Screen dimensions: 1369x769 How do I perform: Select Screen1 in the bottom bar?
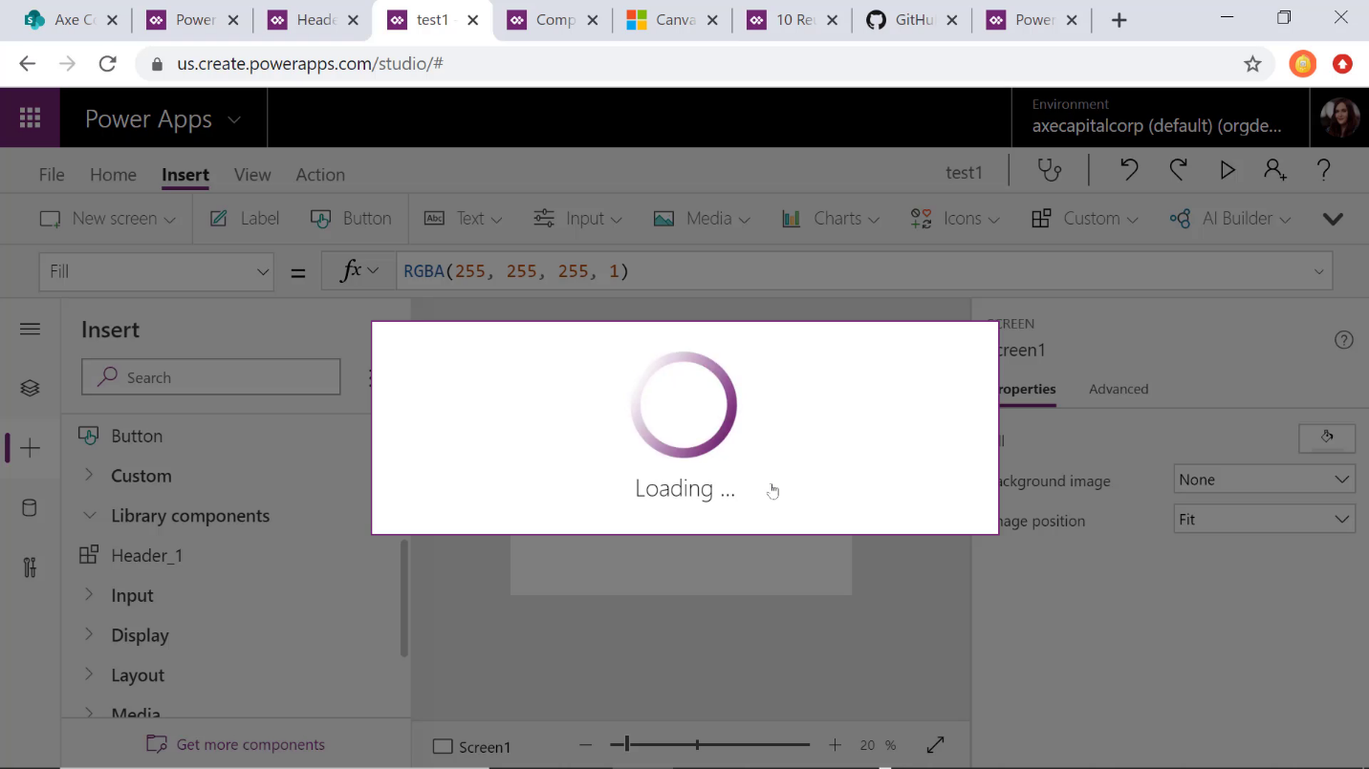(472, 747)
